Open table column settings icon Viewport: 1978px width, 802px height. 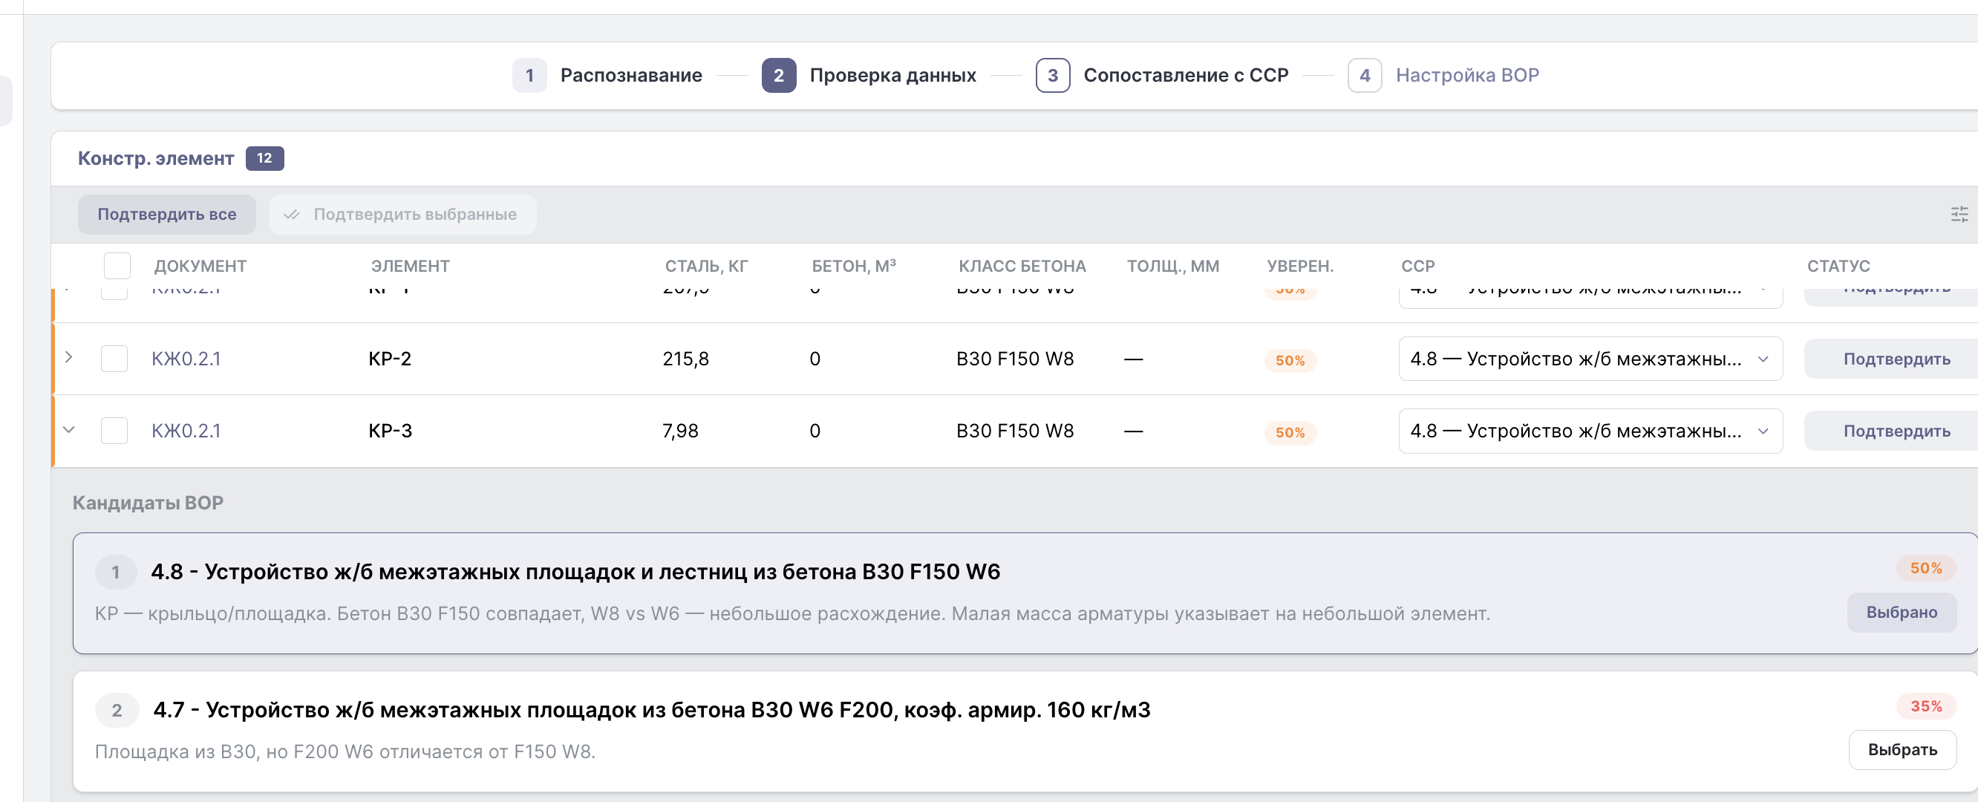1959,215
